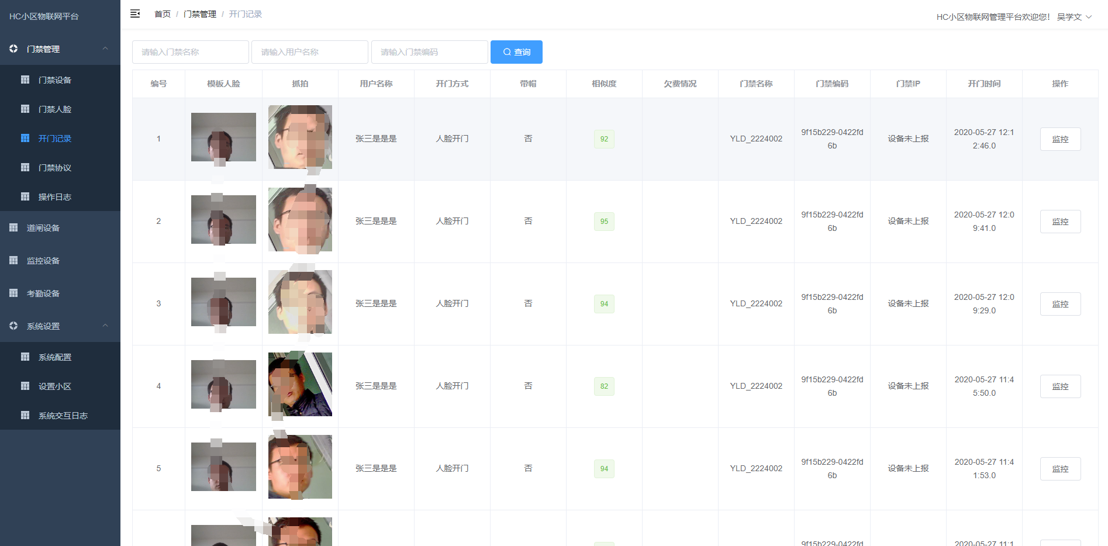Click the grid icon beside 操作日志
Image resolution: width=1108 pixels, height=546 pixels.
(x=25, y=197)
